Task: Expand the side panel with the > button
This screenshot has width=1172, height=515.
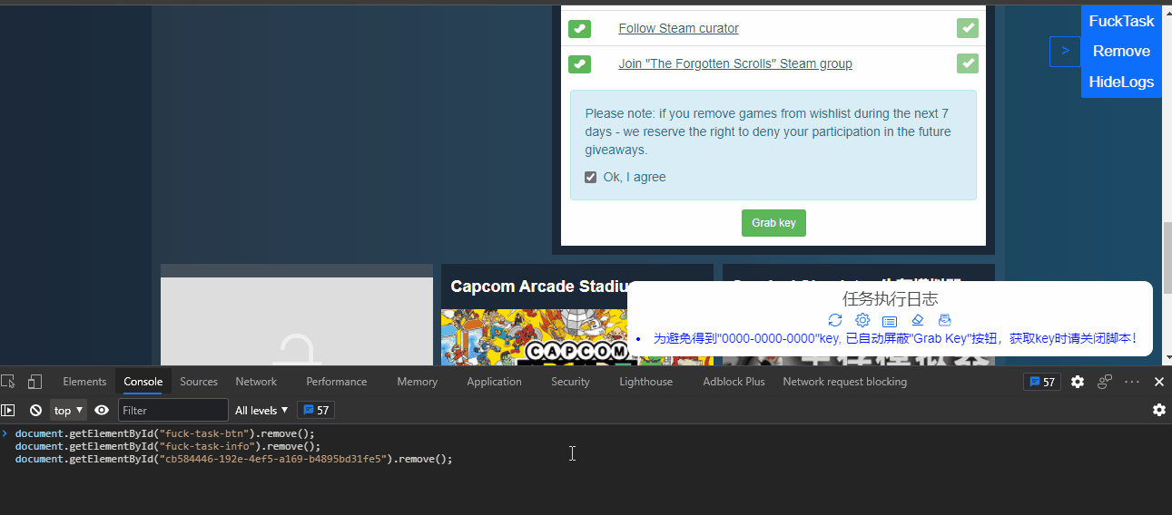Action: click(1065, 51)
